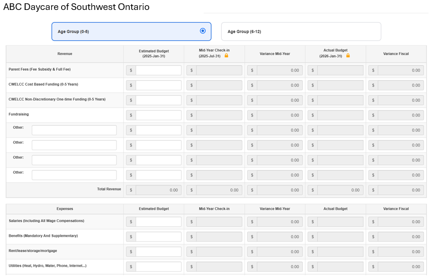Click the third Other revenue name text box
Viewport: 430px width, 278px height.
(x=74, y=160)
